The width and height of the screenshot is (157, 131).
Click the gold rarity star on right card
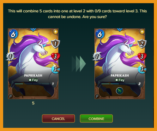[x=142, y=31]
